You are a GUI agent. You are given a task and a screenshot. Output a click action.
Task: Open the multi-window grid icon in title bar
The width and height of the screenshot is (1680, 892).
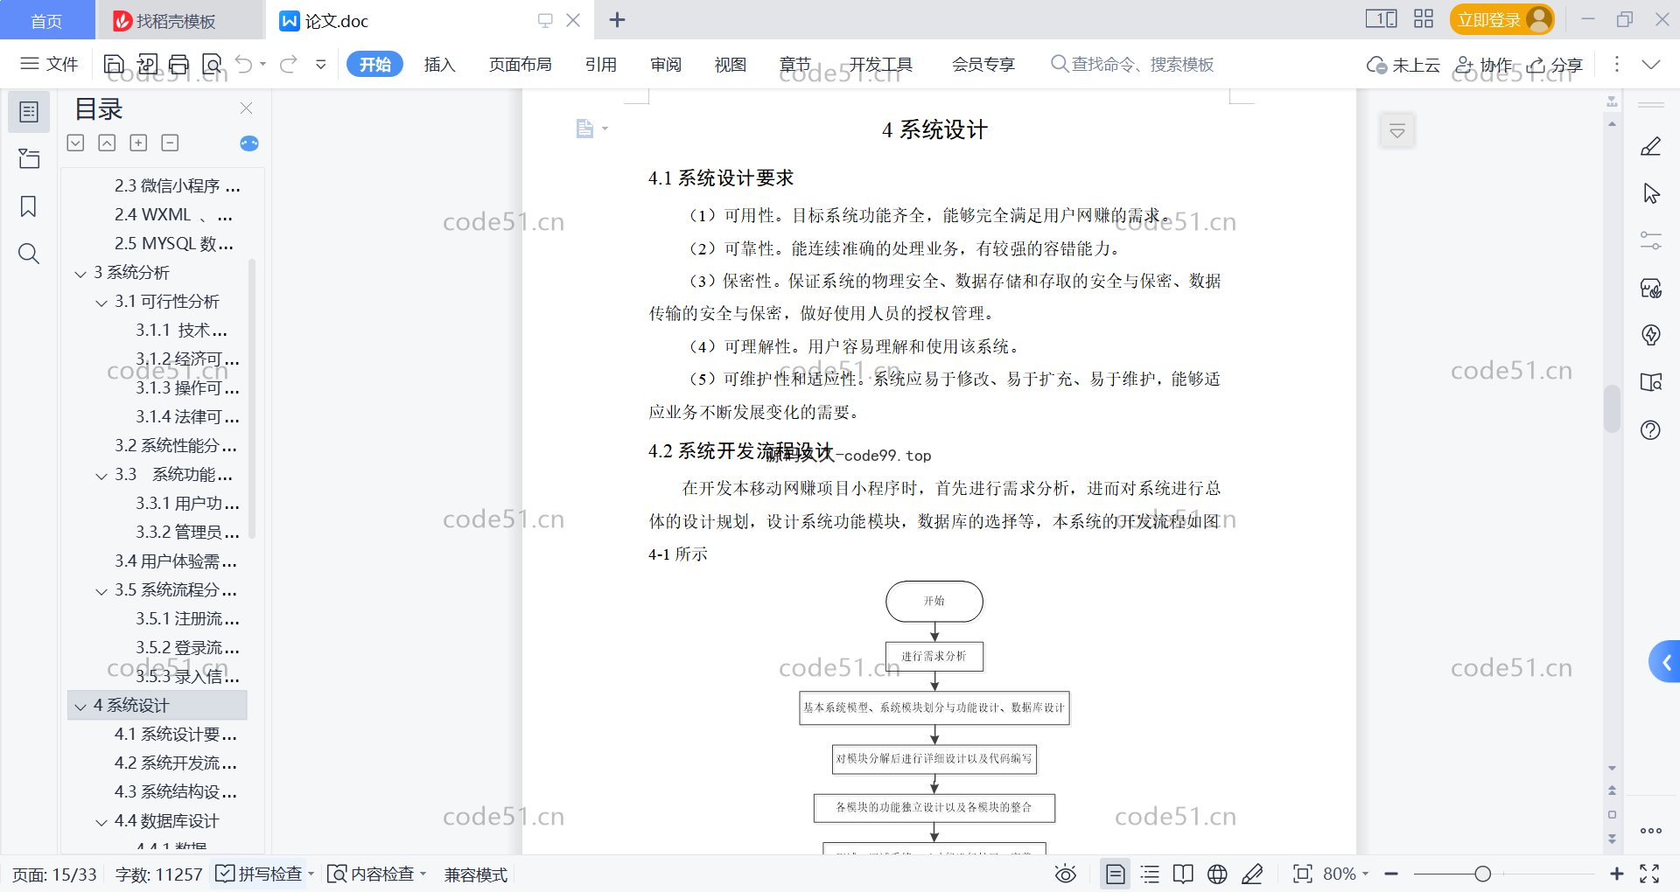click(1424, 19)
